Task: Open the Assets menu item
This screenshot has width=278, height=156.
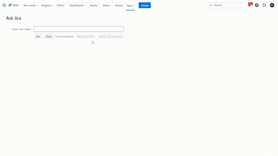Action: point(119,6)
